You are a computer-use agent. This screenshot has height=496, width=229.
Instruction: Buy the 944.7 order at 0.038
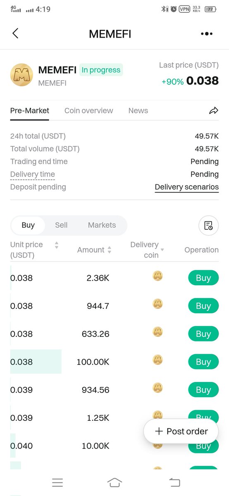tap(203, 306)
